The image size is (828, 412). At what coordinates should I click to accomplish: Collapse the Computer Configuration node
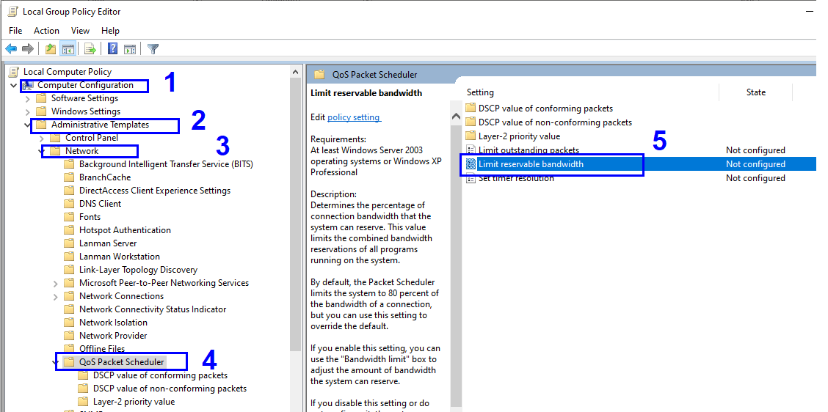(x=13, y=85)
